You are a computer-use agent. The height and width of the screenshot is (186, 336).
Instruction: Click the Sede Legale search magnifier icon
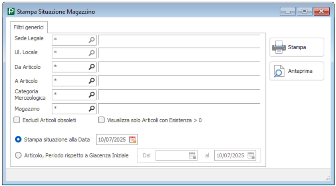[x=92, y=40]
